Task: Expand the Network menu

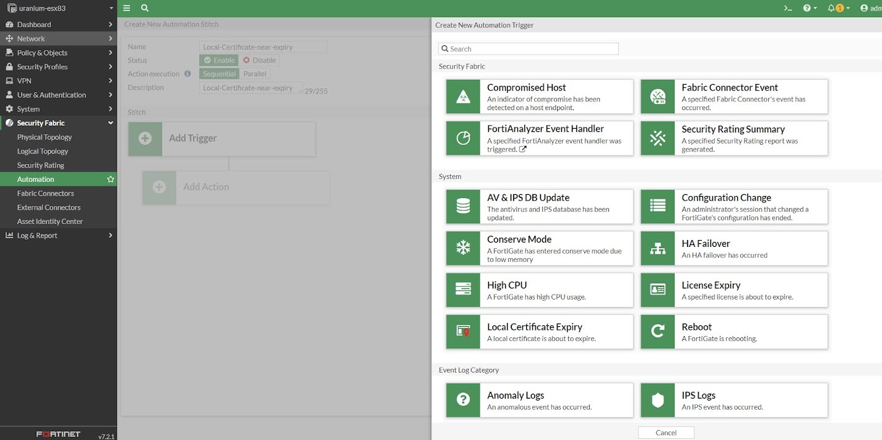Action: pyautogui.click(x=58, y=38)
